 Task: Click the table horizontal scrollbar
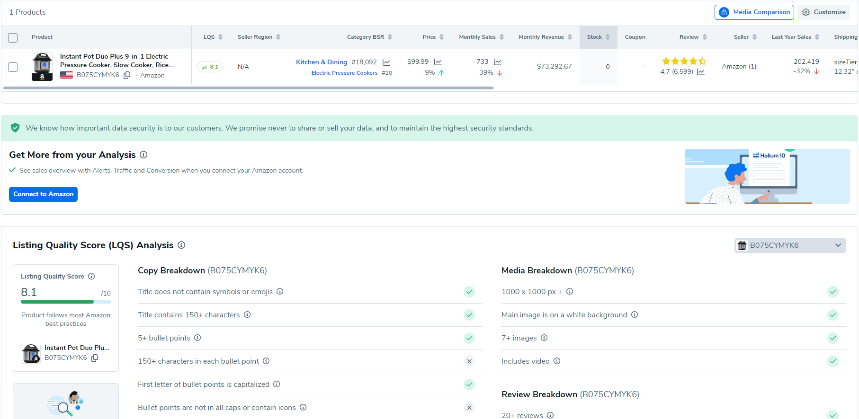[x=248, y=88]
